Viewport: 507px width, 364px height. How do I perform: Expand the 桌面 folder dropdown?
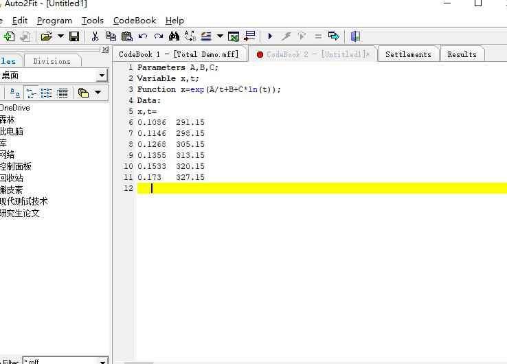point(102,76)
